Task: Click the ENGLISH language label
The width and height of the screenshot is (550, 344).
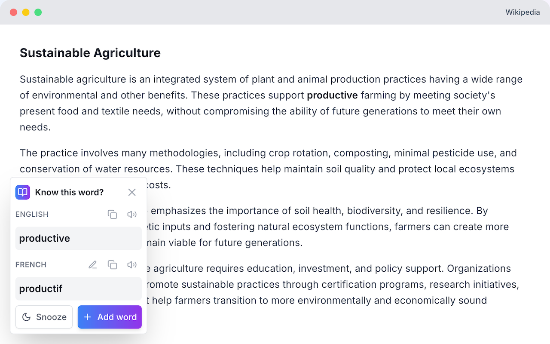Action: tap(32, 214)
